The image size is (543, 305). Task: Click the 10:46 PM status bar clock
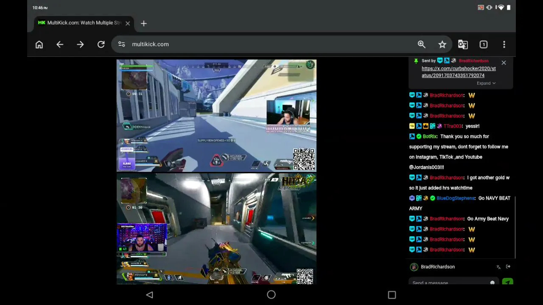pos(40,8)
